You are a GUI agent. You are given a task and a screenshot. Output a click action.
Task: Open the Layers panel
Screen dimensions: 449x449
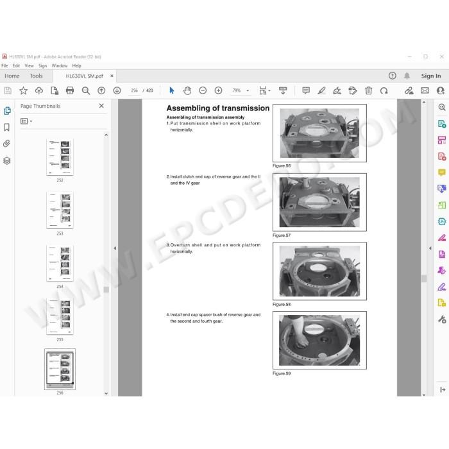7,160
